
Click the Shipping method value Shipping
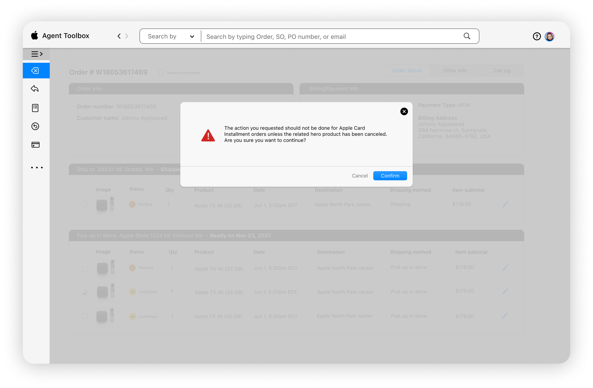click(400, 204)
